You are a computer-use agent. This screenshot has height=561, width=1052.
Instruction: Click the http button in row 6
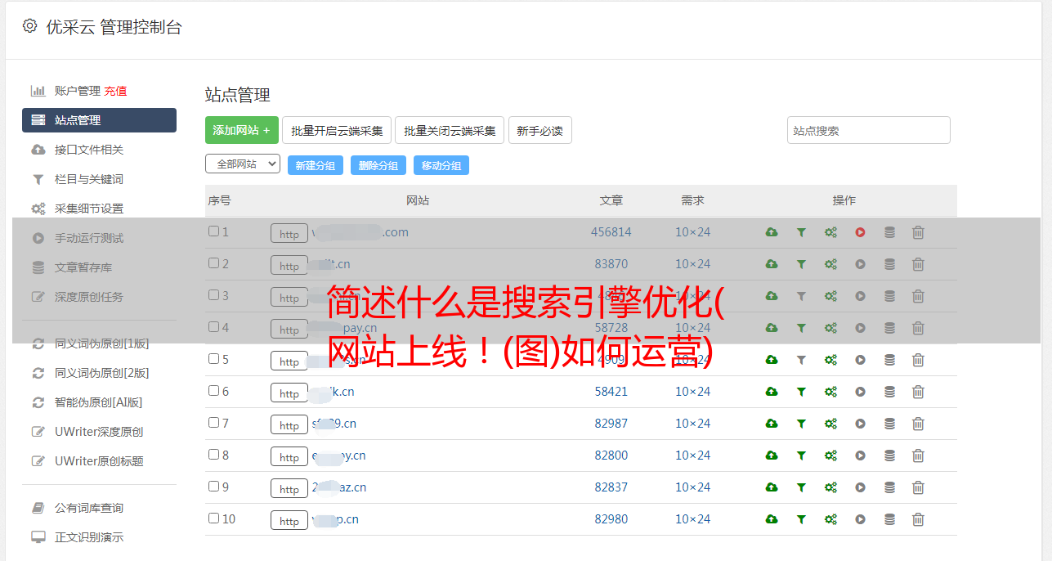tap(289, 393)
